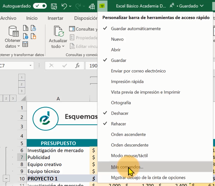This screenshot has width=215, height=186.
Task: Uncheck the Rehacer option
Action: tap(155, 124)
